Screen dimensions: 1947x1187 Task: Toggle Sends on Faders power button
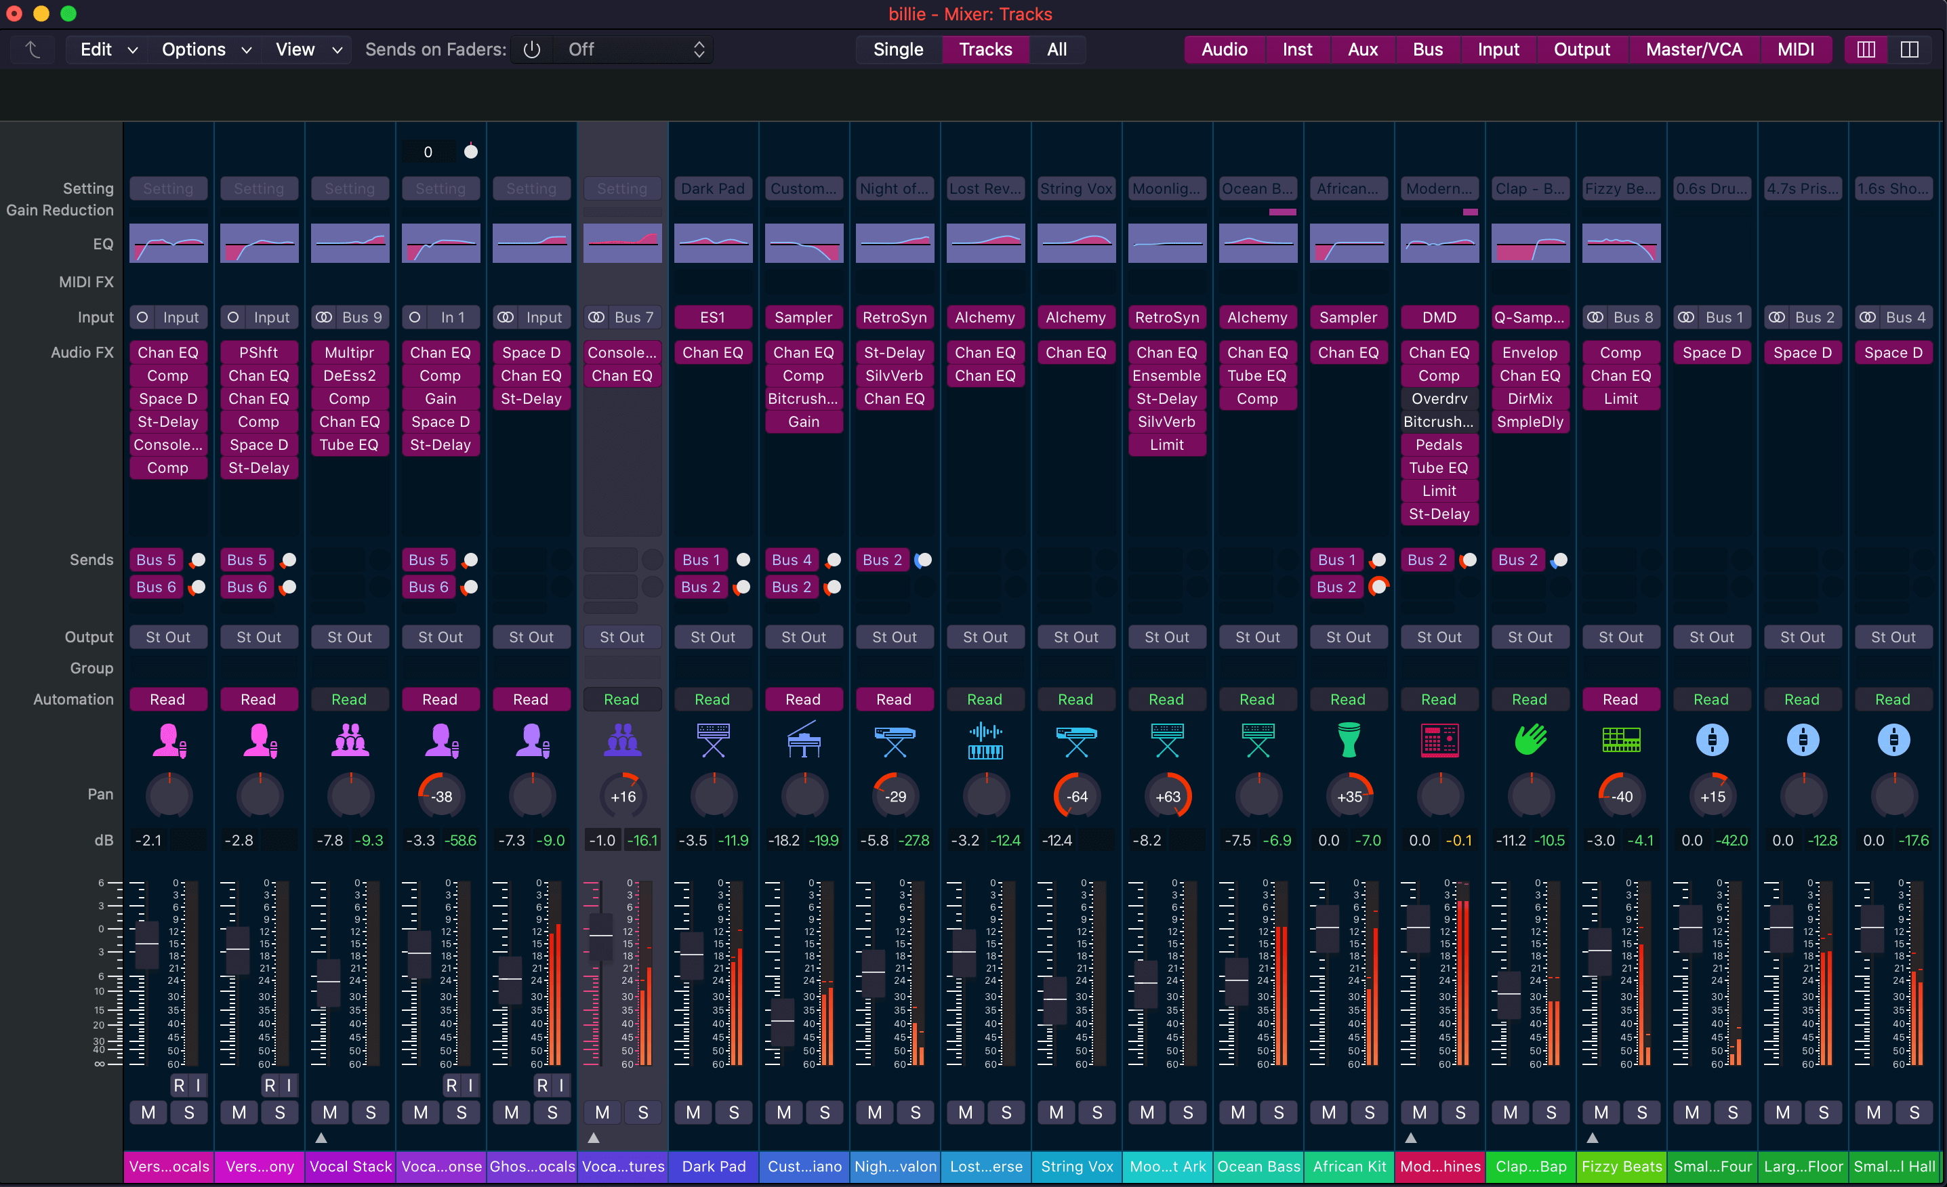(532, 49)
